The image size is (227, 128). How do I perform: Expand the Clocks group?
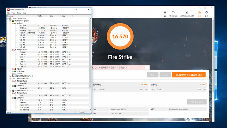tap(13, 74)
